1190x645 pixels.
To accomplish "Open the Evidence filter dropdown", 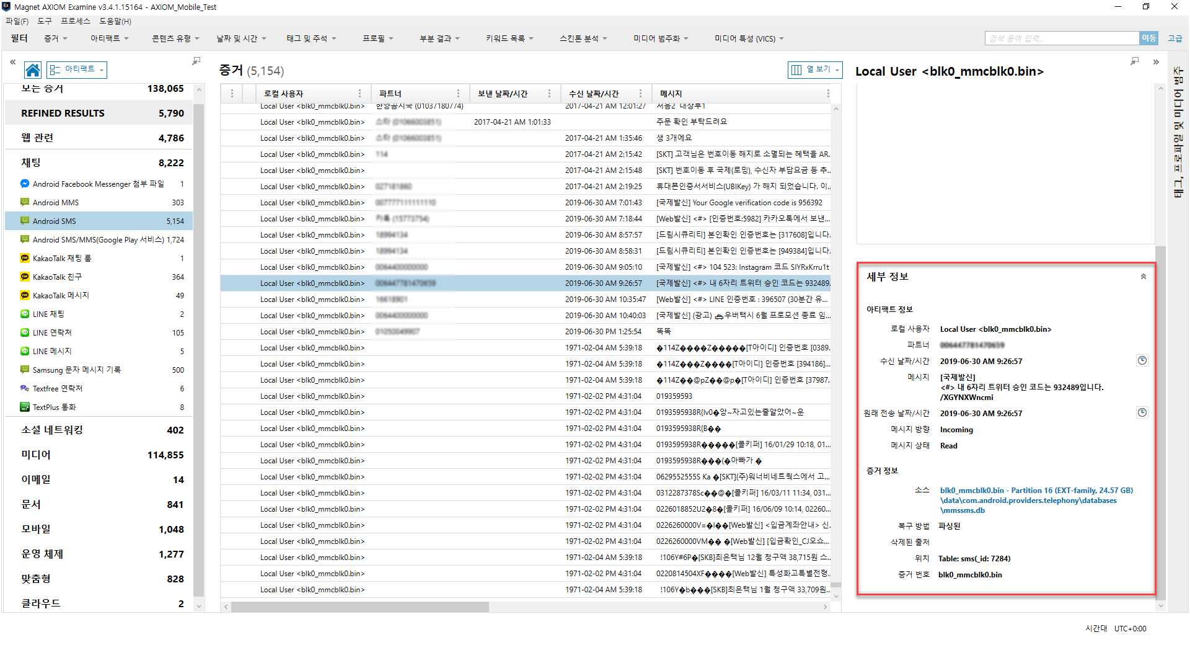I will coord(56,38).
